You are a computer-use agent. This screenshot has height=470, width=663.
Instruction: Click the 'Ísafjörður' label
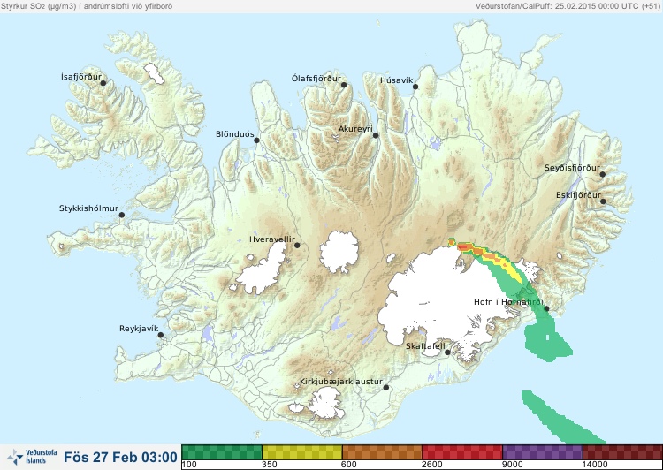[x=81, y=77]
